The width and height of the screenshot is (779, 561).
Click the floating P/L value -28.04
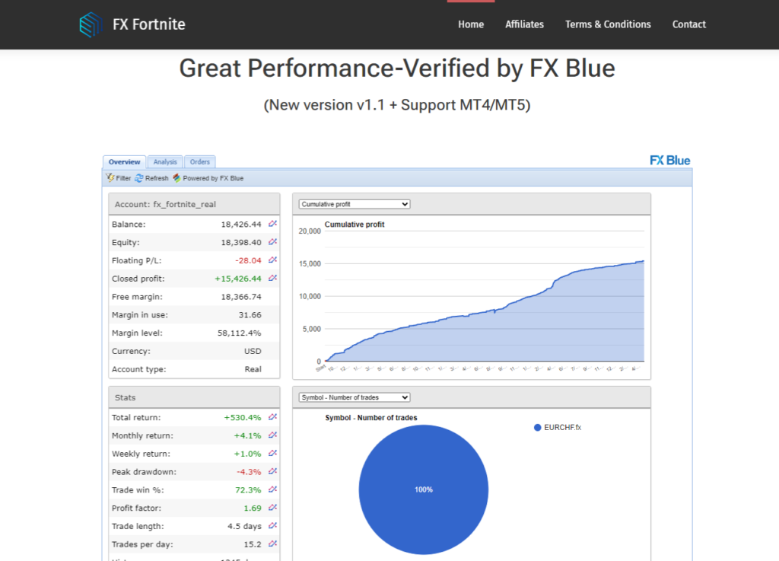pyautogui.click(x=248, y=260)
